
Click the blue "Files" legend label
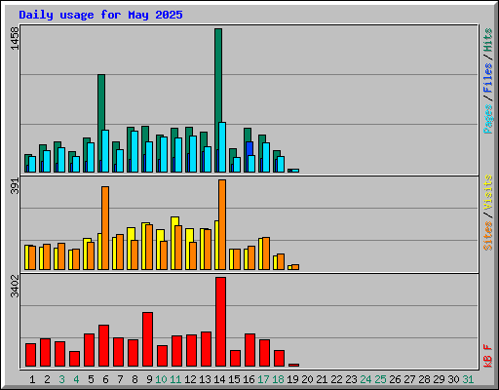[x=488, y=77]
